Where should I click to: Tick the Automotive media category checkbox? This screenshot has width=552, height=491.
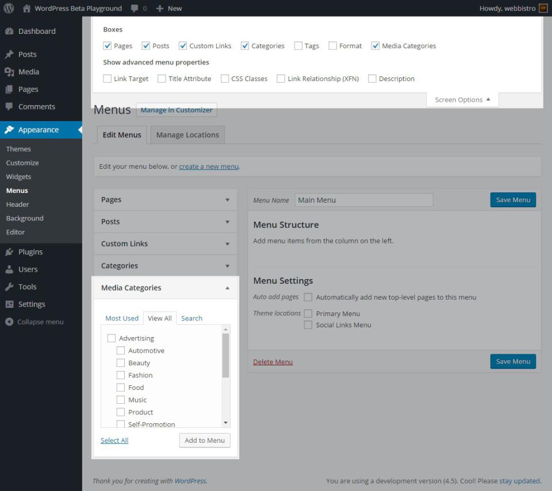pyautogui.click(x=121, y=350)
